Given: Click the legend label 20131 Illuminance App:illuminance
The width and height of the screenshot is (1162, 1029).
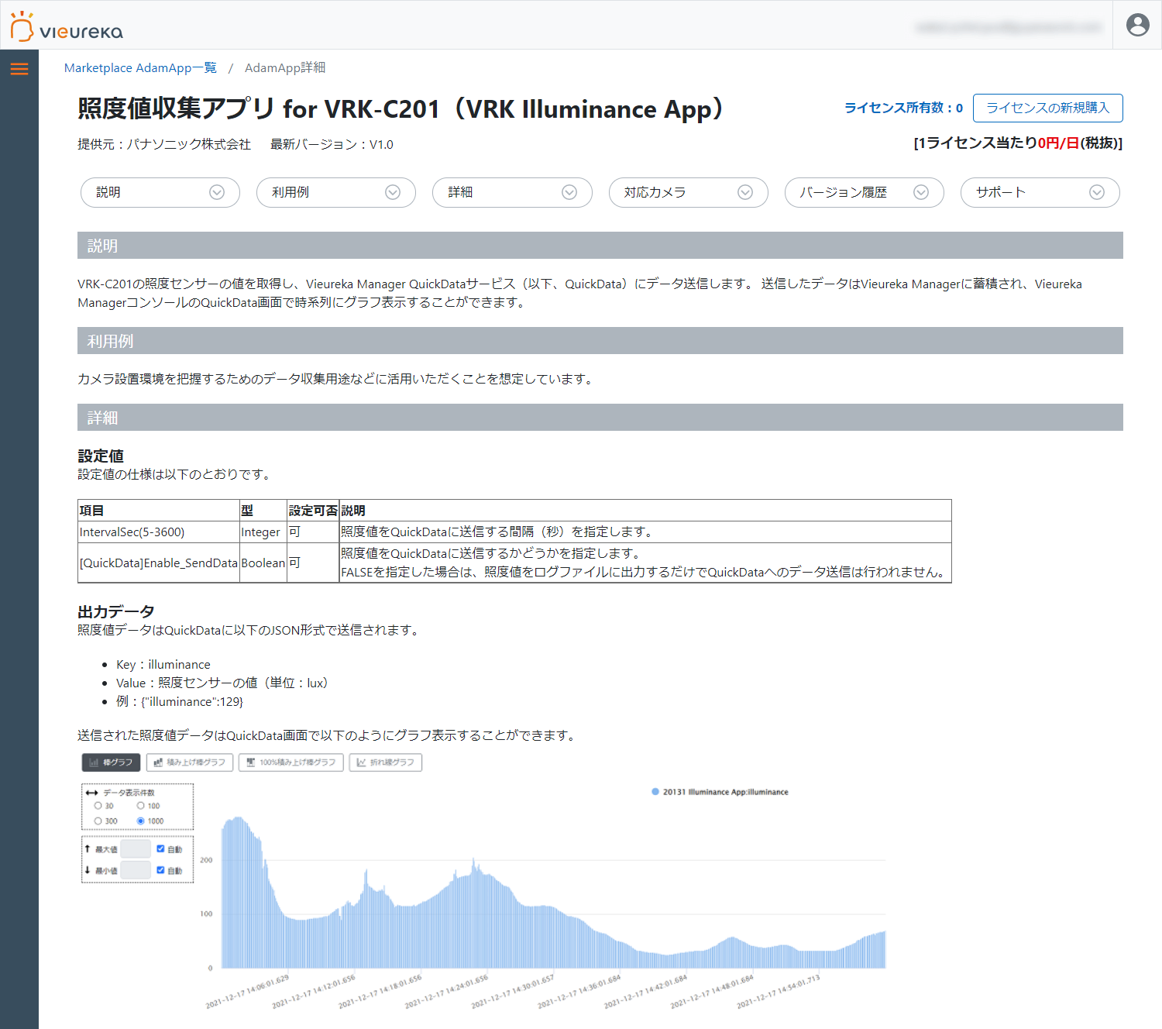Looking at the screenshot, I should (725, 792).
